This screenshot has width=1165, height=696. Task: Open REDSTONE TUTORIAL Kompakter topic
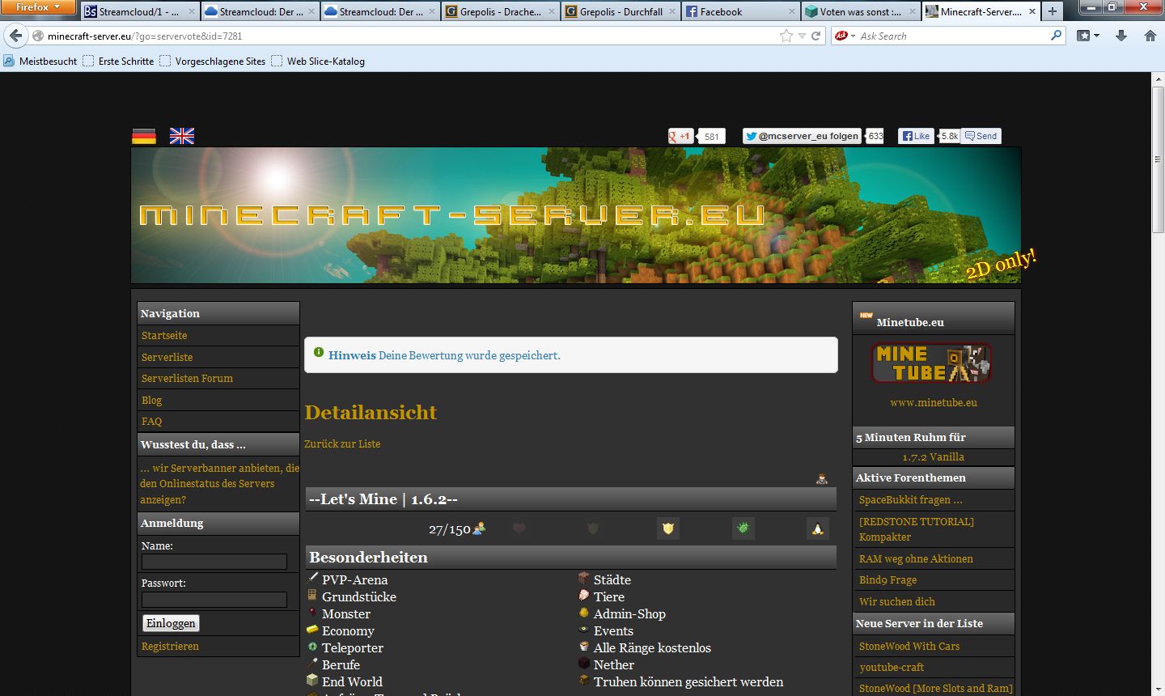tap(917, 529)
